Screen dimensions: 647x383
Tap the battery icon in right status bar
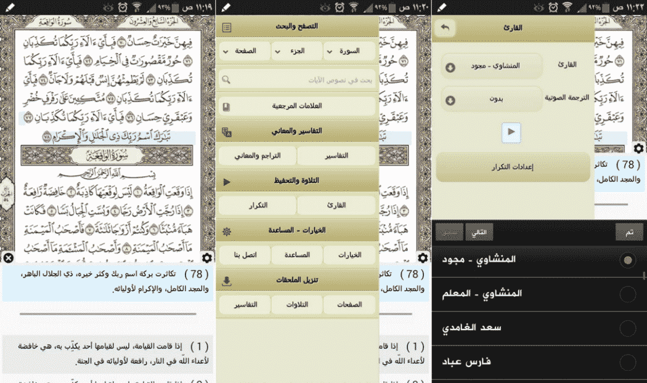point(605,7)
